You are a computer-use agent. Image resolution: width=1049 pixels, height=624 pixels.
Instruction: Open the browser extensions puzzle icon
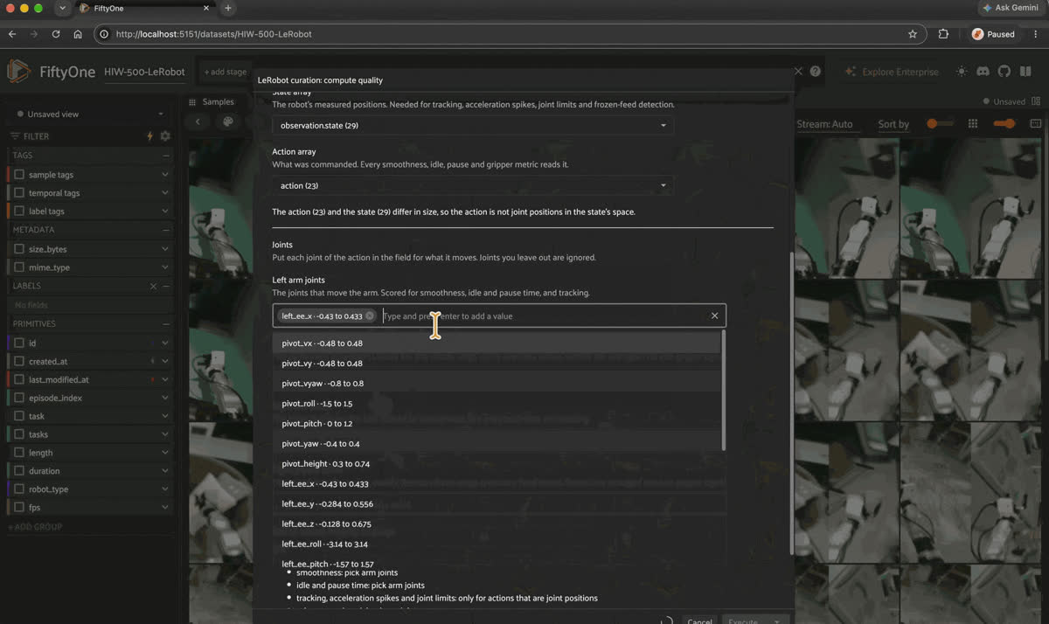(943, 34)
